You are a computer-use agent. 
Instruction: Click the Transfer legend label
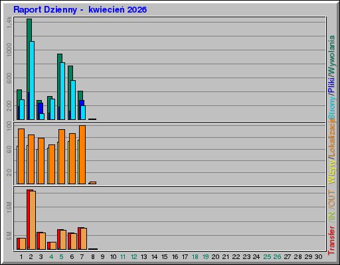tap(331, 240)
